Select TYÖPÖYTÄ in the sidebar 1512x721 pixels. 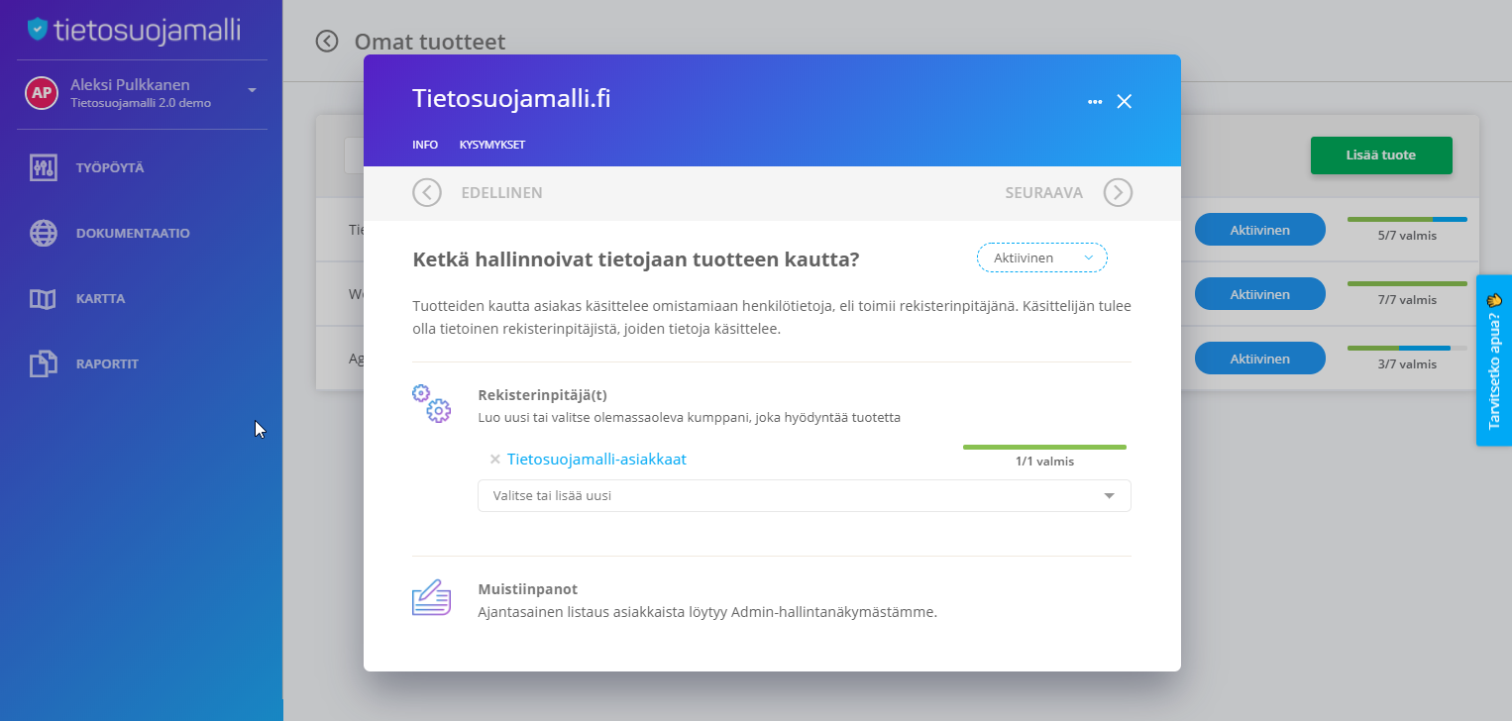(110, 167)
